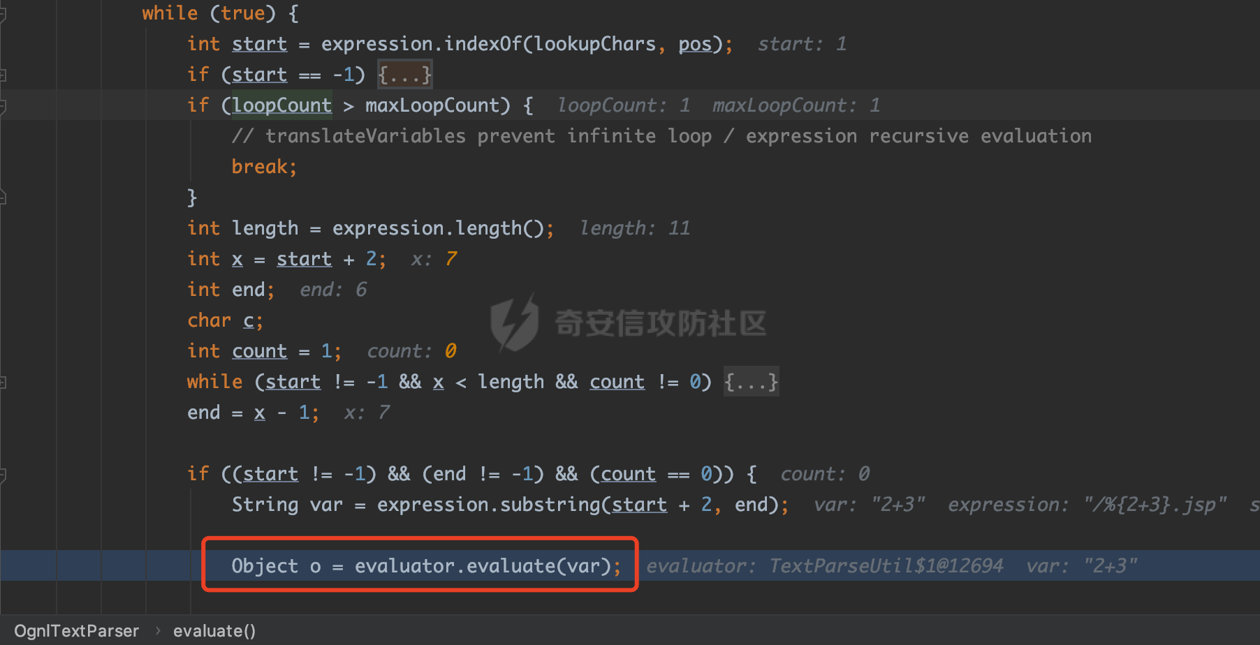Click the maxLoopCount variable in the condition

[432, 105]
